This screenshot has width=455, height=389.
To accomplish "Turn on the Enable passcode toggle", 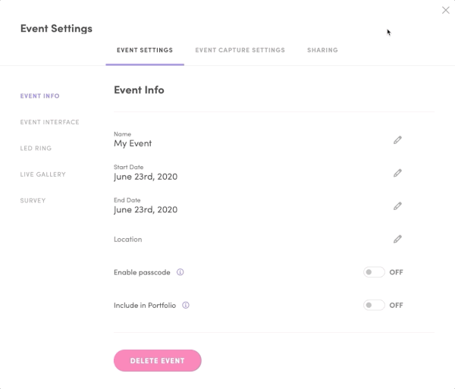I will coord(374,272).
